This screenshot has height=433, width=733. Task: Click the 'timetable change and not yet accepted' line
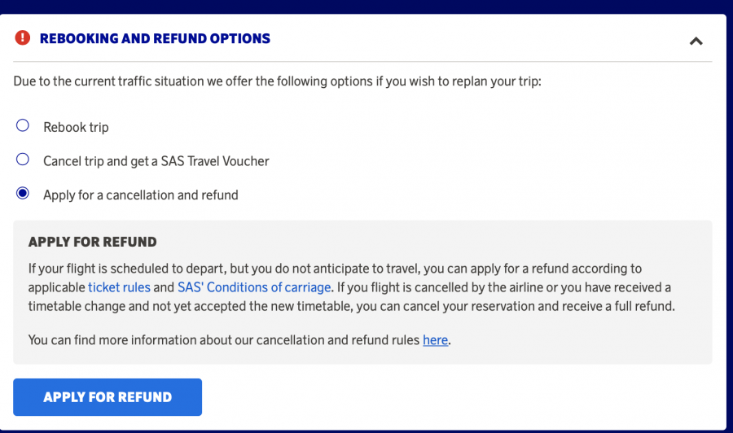point(244,306)
